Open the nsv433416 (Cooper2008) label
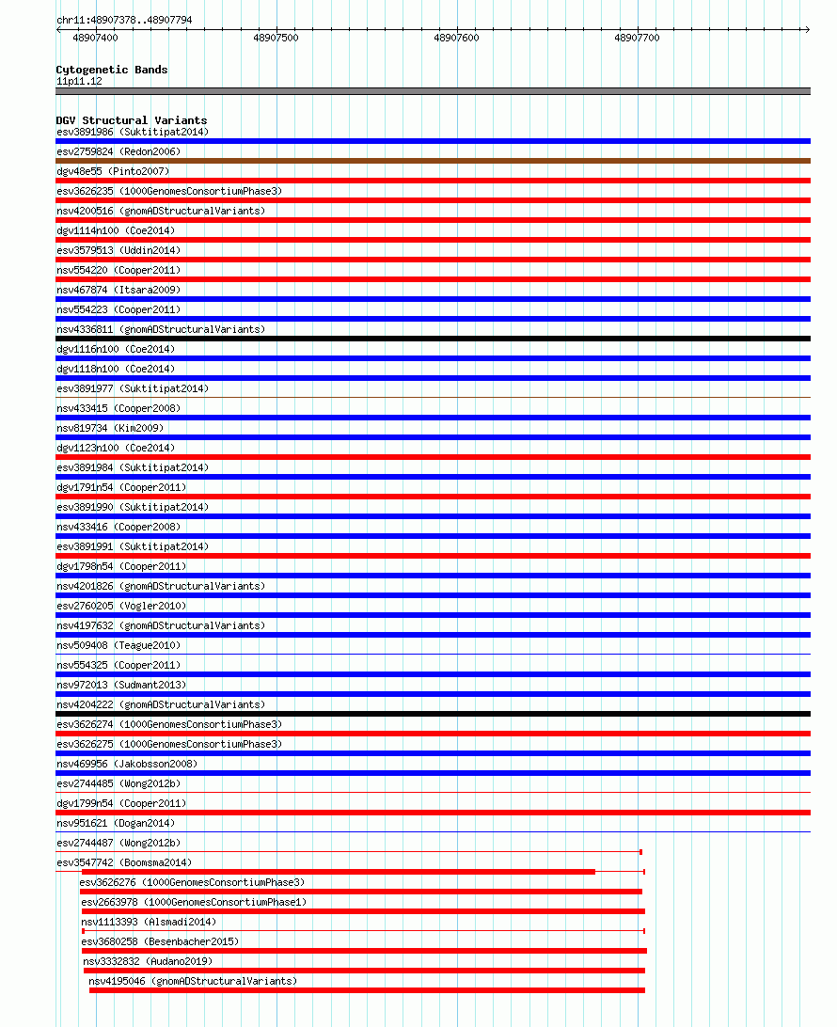 tap(118, 527)
